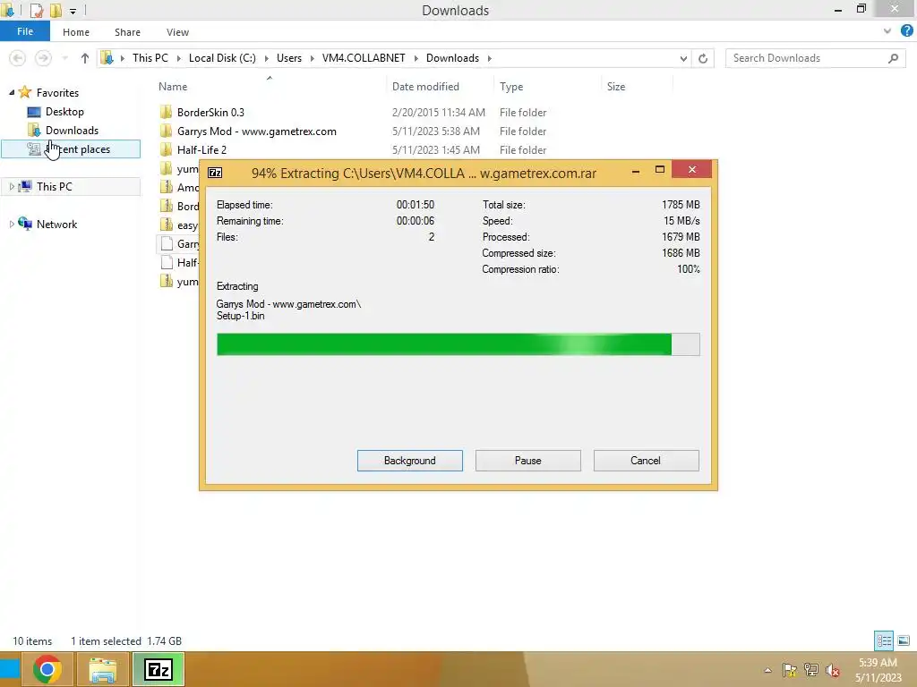Viewport: 917px width, 687px height.
Task: Cancel the extraction process
Action: (x=646, y=461)
